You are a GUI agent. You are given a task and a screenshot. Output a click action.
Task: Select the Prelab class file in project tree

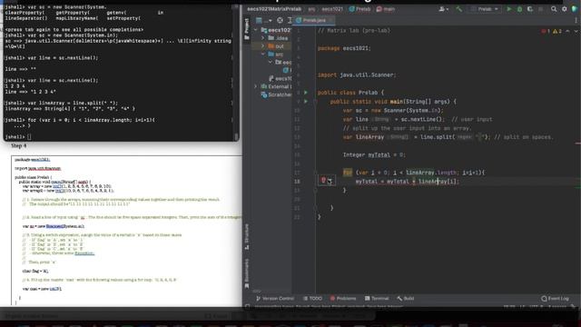coord(287,70)
